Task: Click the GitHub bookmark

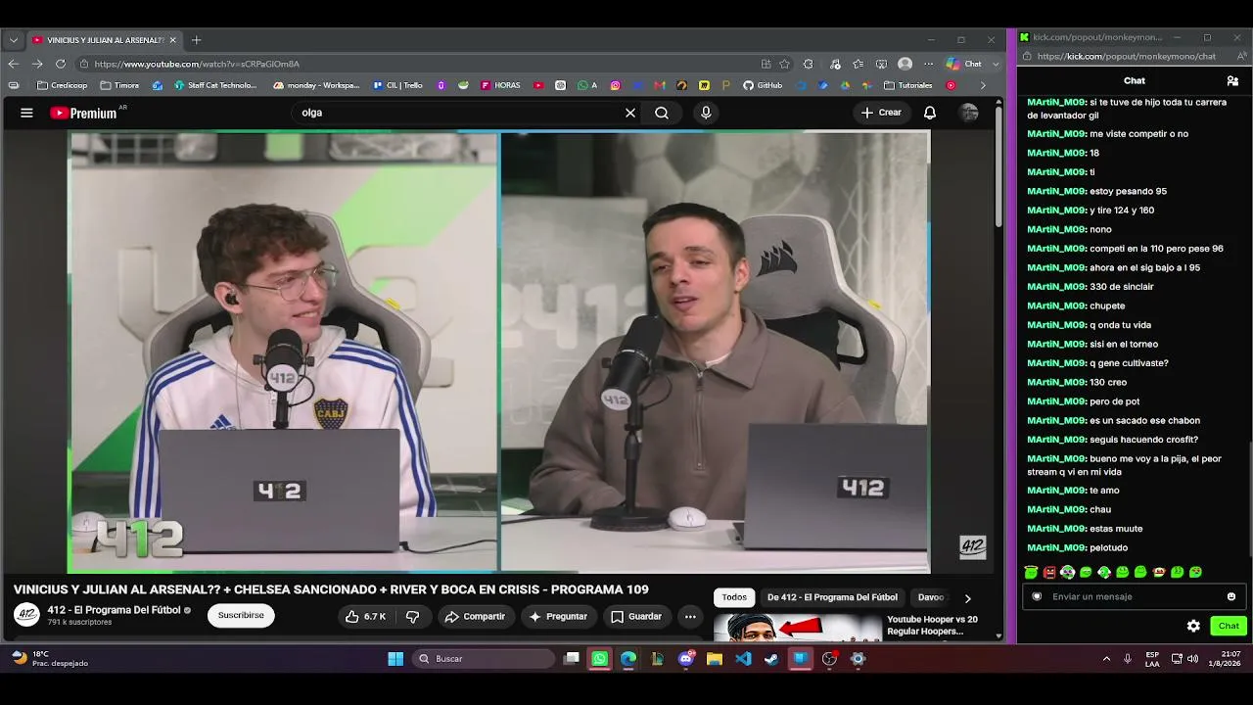Action: (x=763, y=85)
